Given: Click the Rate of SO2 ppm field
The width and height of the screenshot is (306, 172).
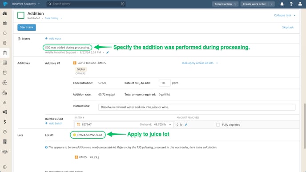Looking at the screenshot, I should coord(165,83).
